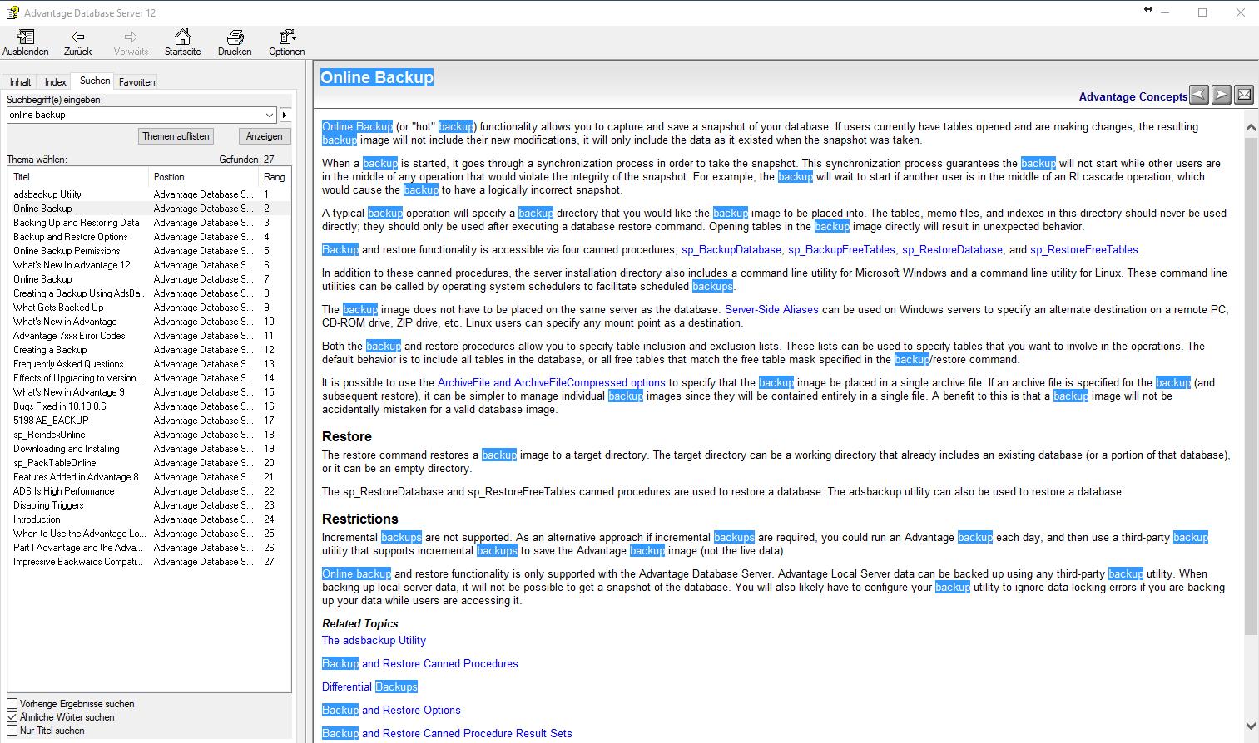
Task: Select What Gets Backed Up result
Action: 150,308
